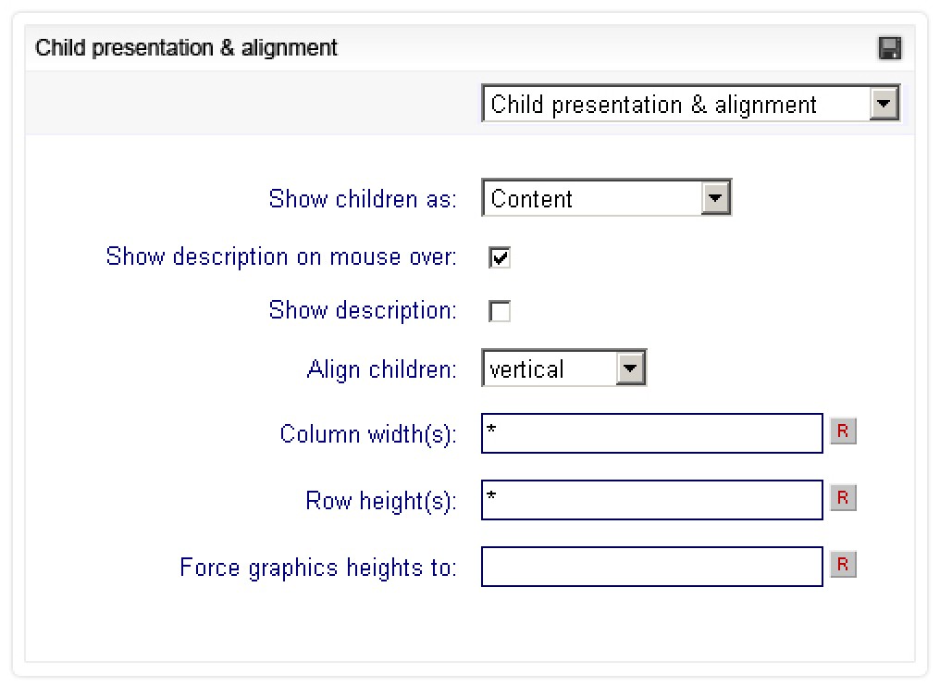Click the Align children label

click(381, 369)
